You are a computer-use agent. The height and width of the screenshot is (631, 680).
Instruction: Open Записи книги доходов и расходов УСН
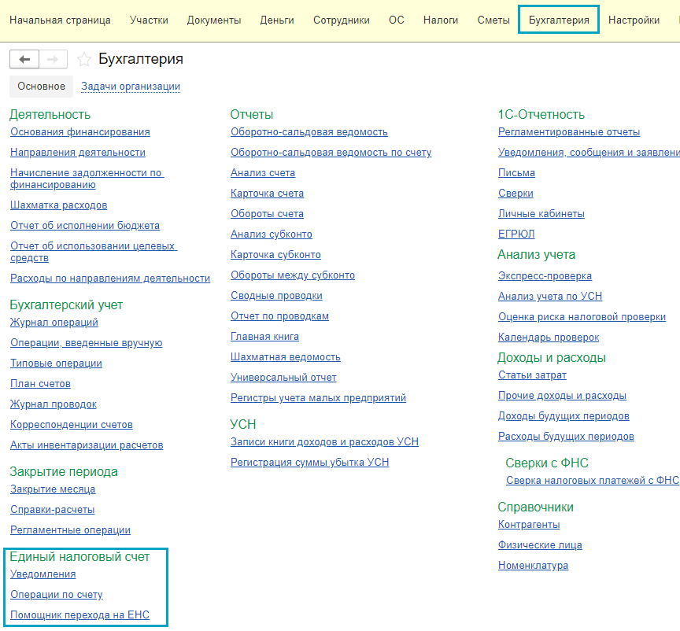[324, 442]
